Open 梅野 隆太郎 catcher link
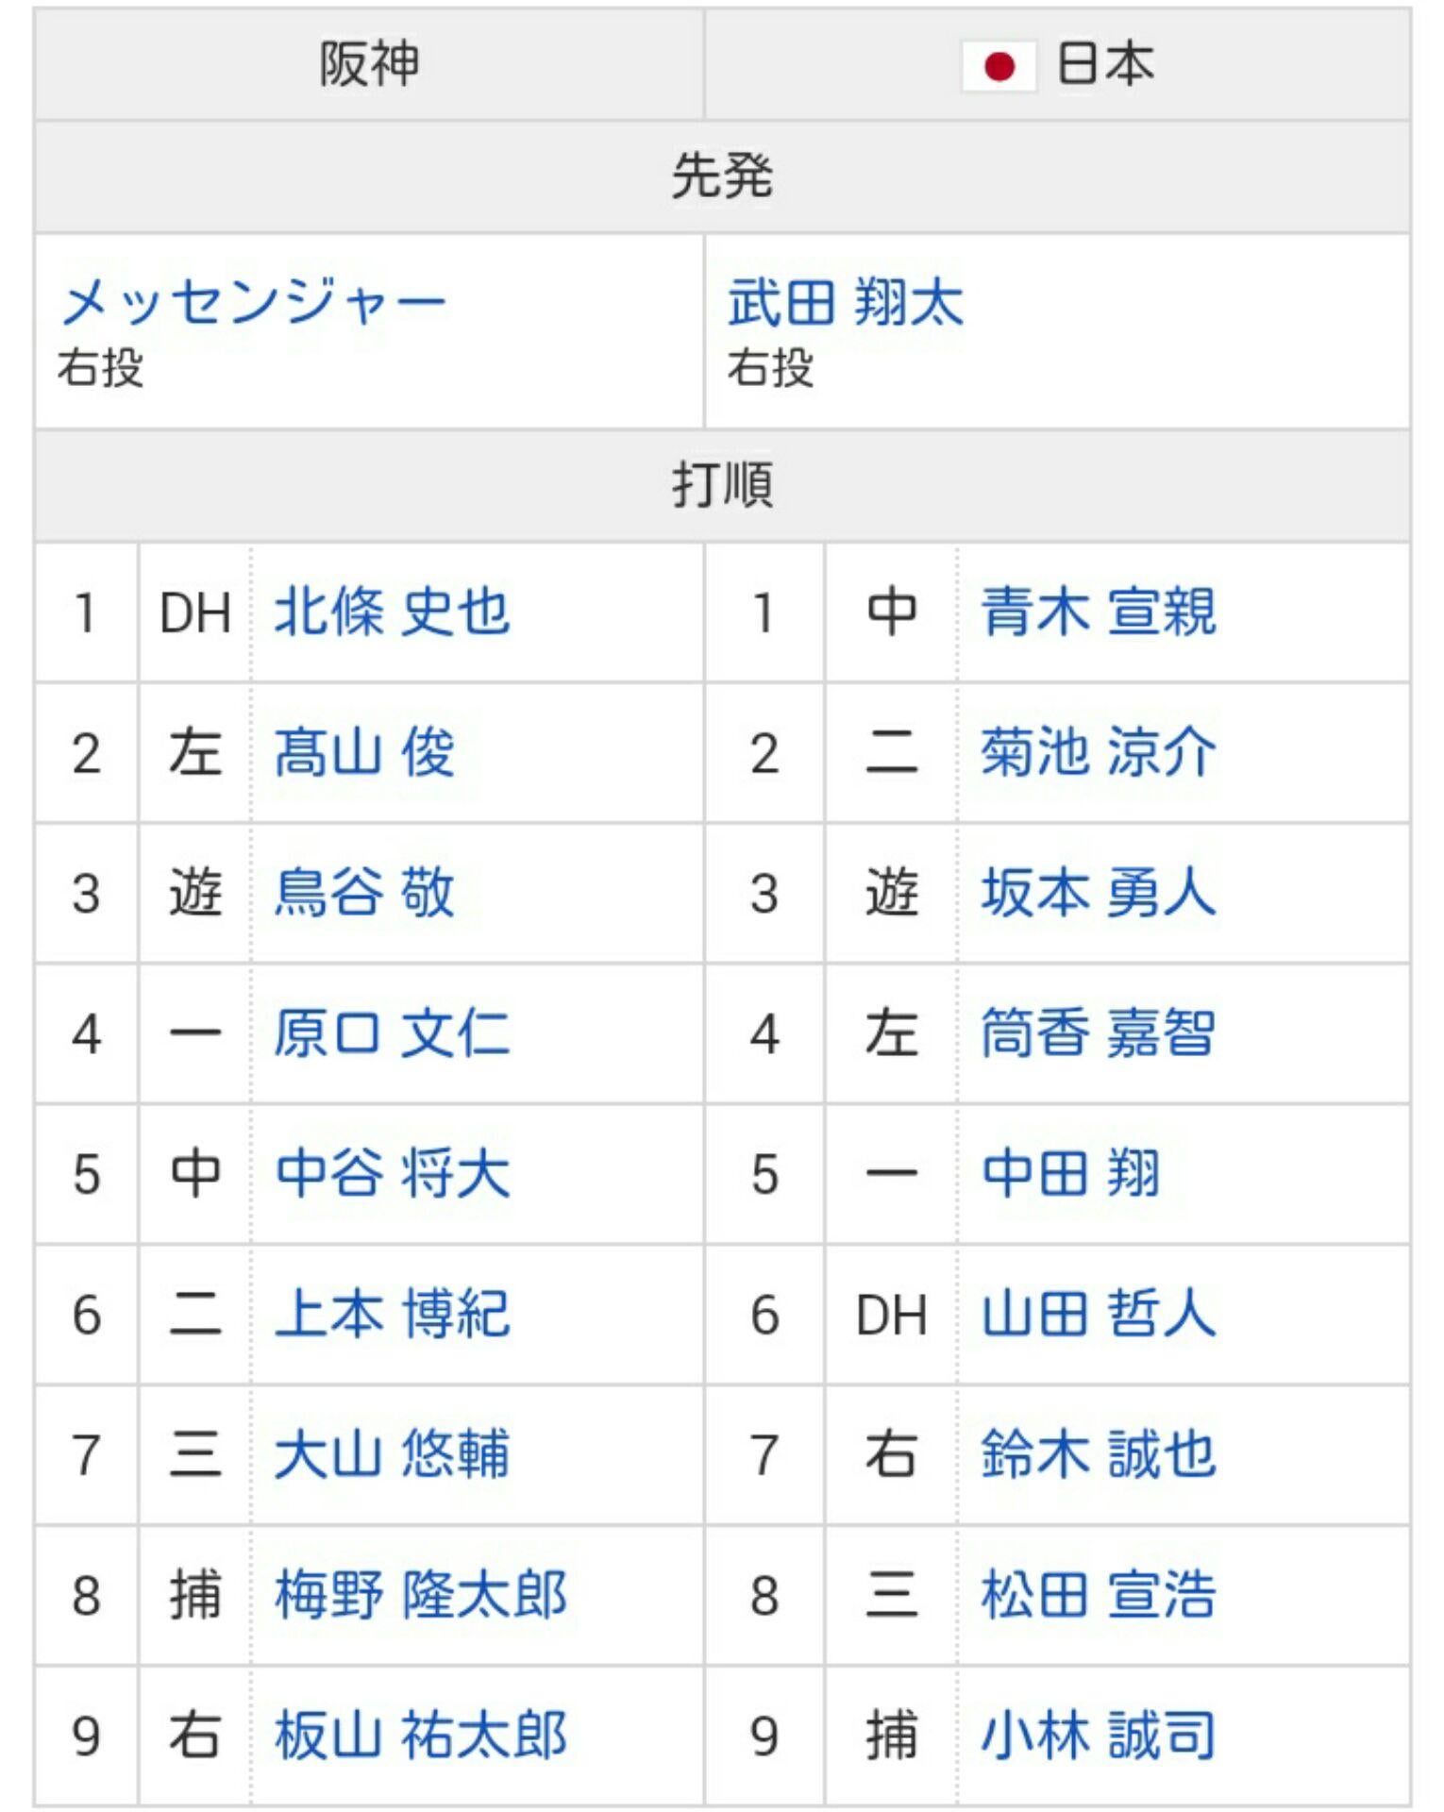1444x1812 pixels. pos(420,1595)
